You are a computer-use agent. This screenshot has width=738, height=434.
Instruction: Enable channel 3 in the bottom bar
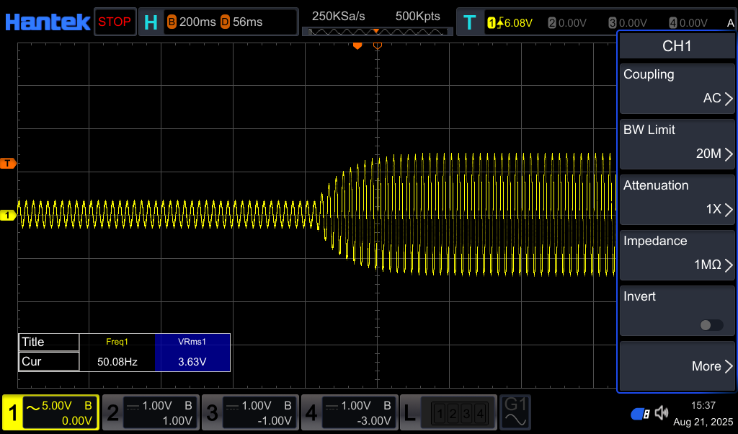point(249,412)
